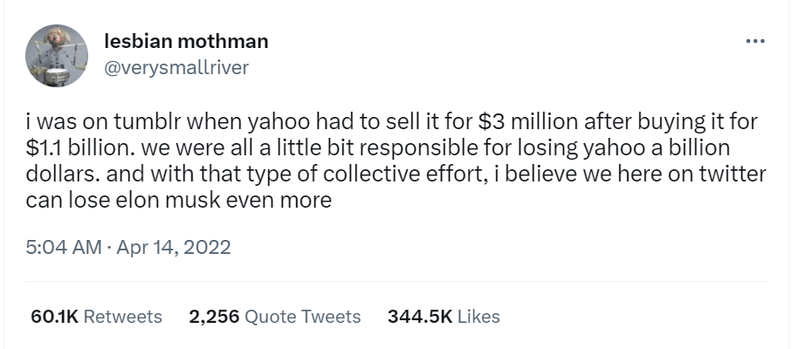Viewport: 800px width, 349px height.
Task: Open the lesbian mothman display name link
Action: point(185,41)
